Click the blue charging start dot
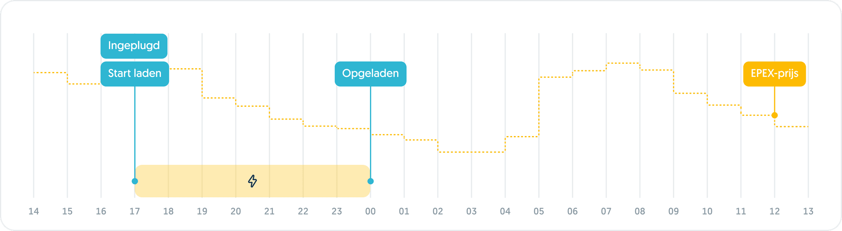842x231 pixels. tap(135, 181)
